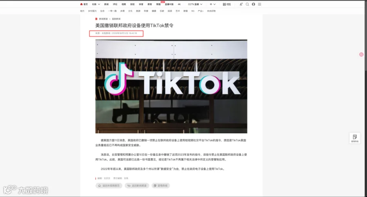This screenshot has width=367, height=197.
Task: Select 央博 in the secondary nav
Action: tap(122, 11)
